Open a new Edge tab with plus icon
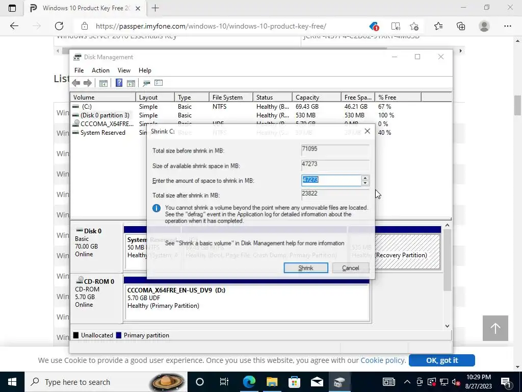Screen dimensions: 522x392 pos(155,8)
